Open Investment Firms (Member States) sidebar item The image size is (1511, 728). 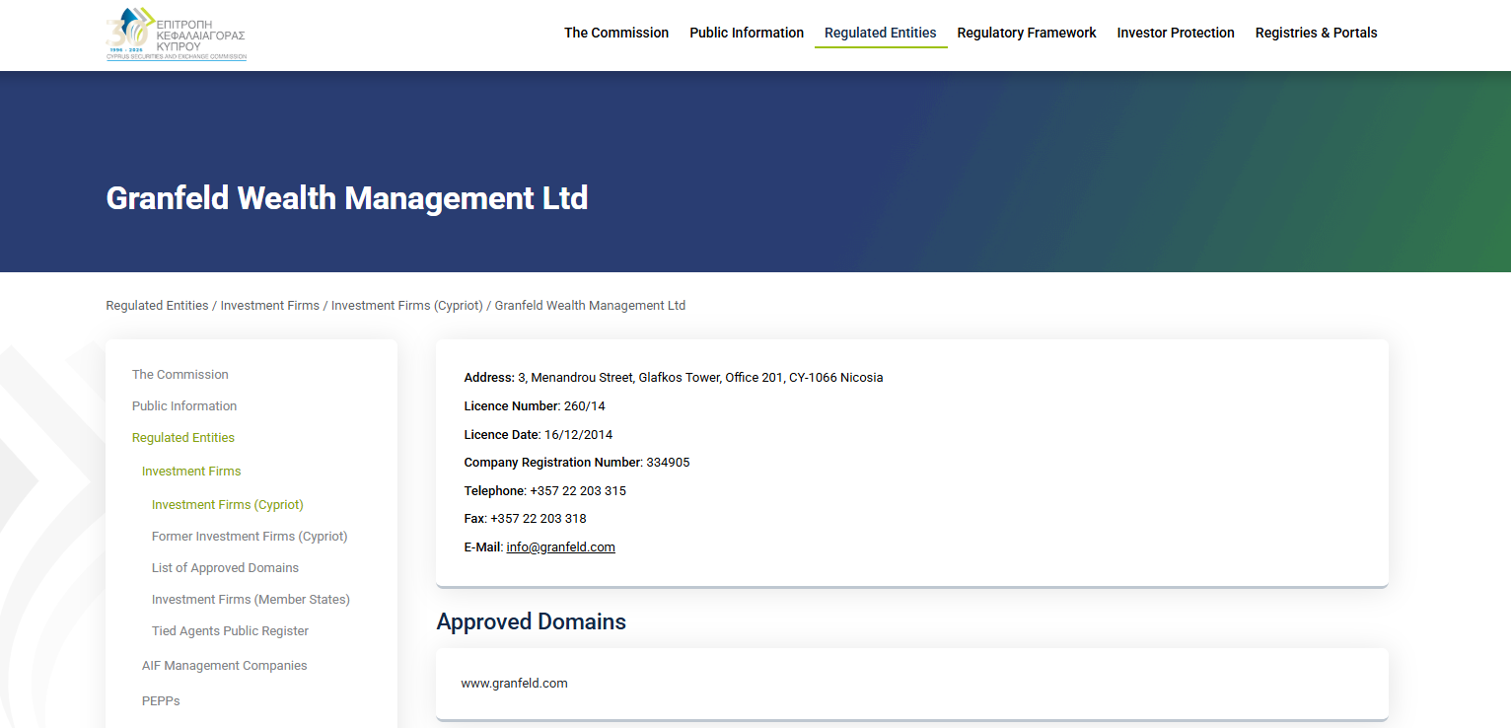click(x=251, y=600)
